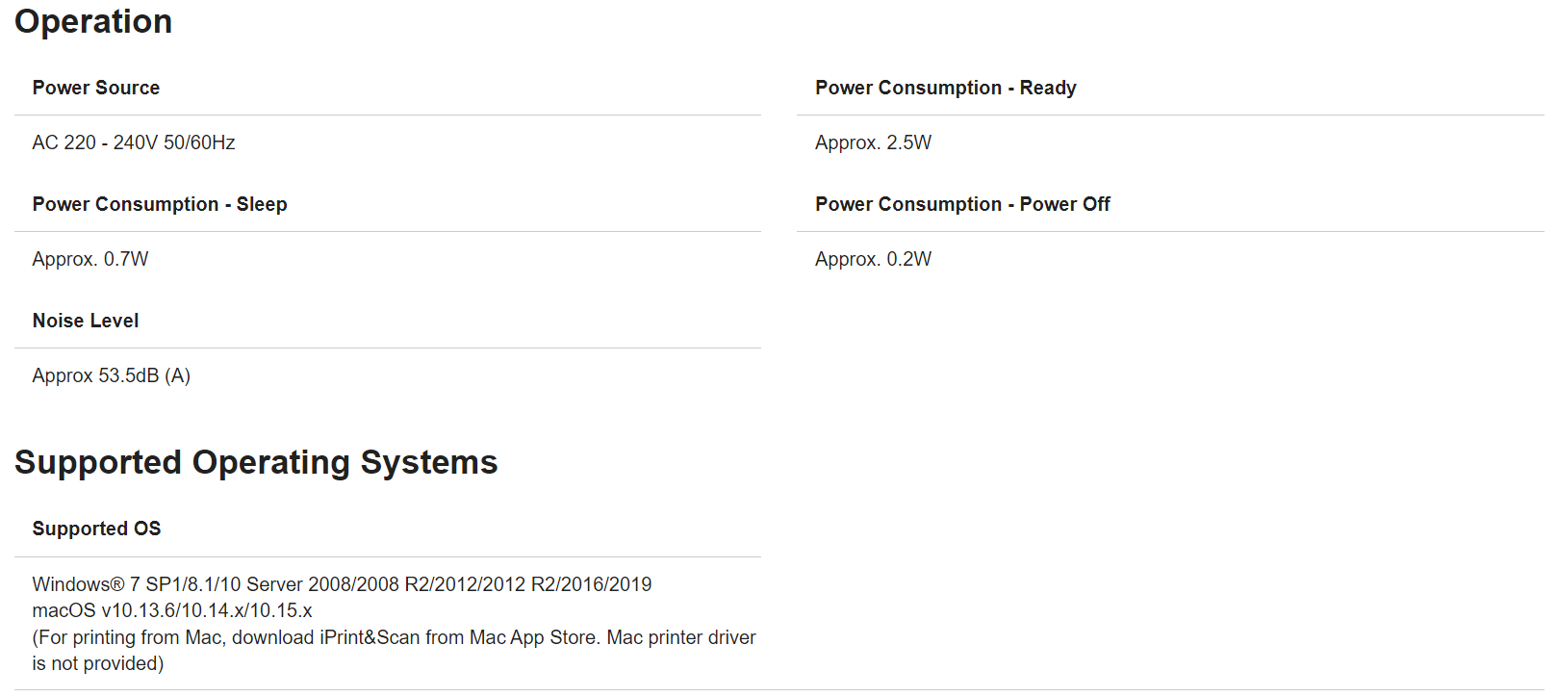The image size is (1558, 697).
Task: Click the macOS v10.13.6/10.14.x/10.15.x line
Action: (172, 610)
